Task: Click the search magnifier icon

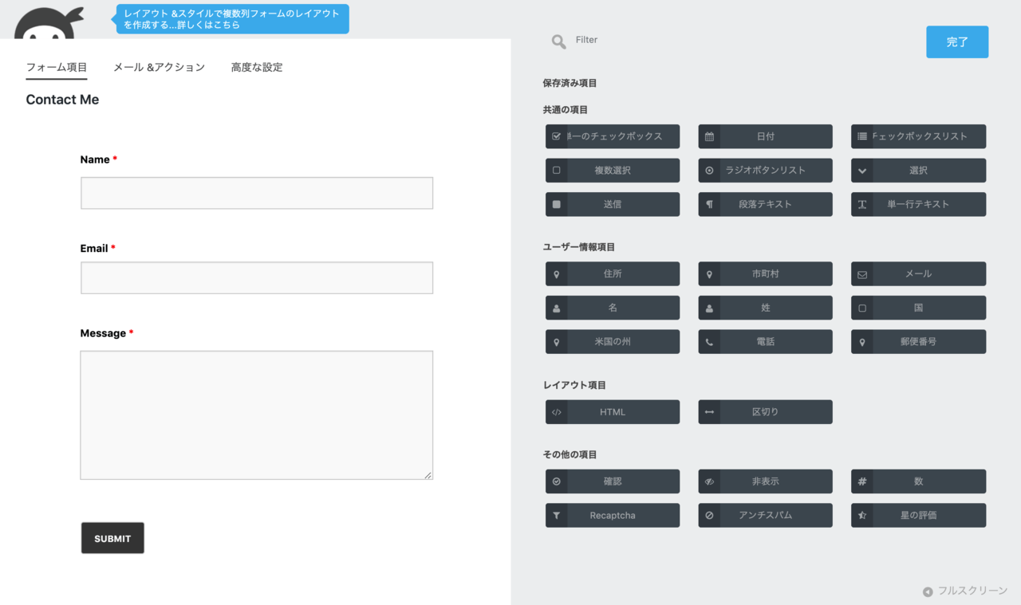Action: [x=559, y=41]
